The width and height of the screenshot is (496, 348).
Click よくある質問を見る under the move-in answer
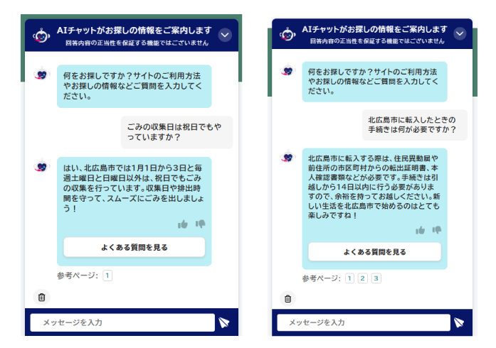(374, 252)
